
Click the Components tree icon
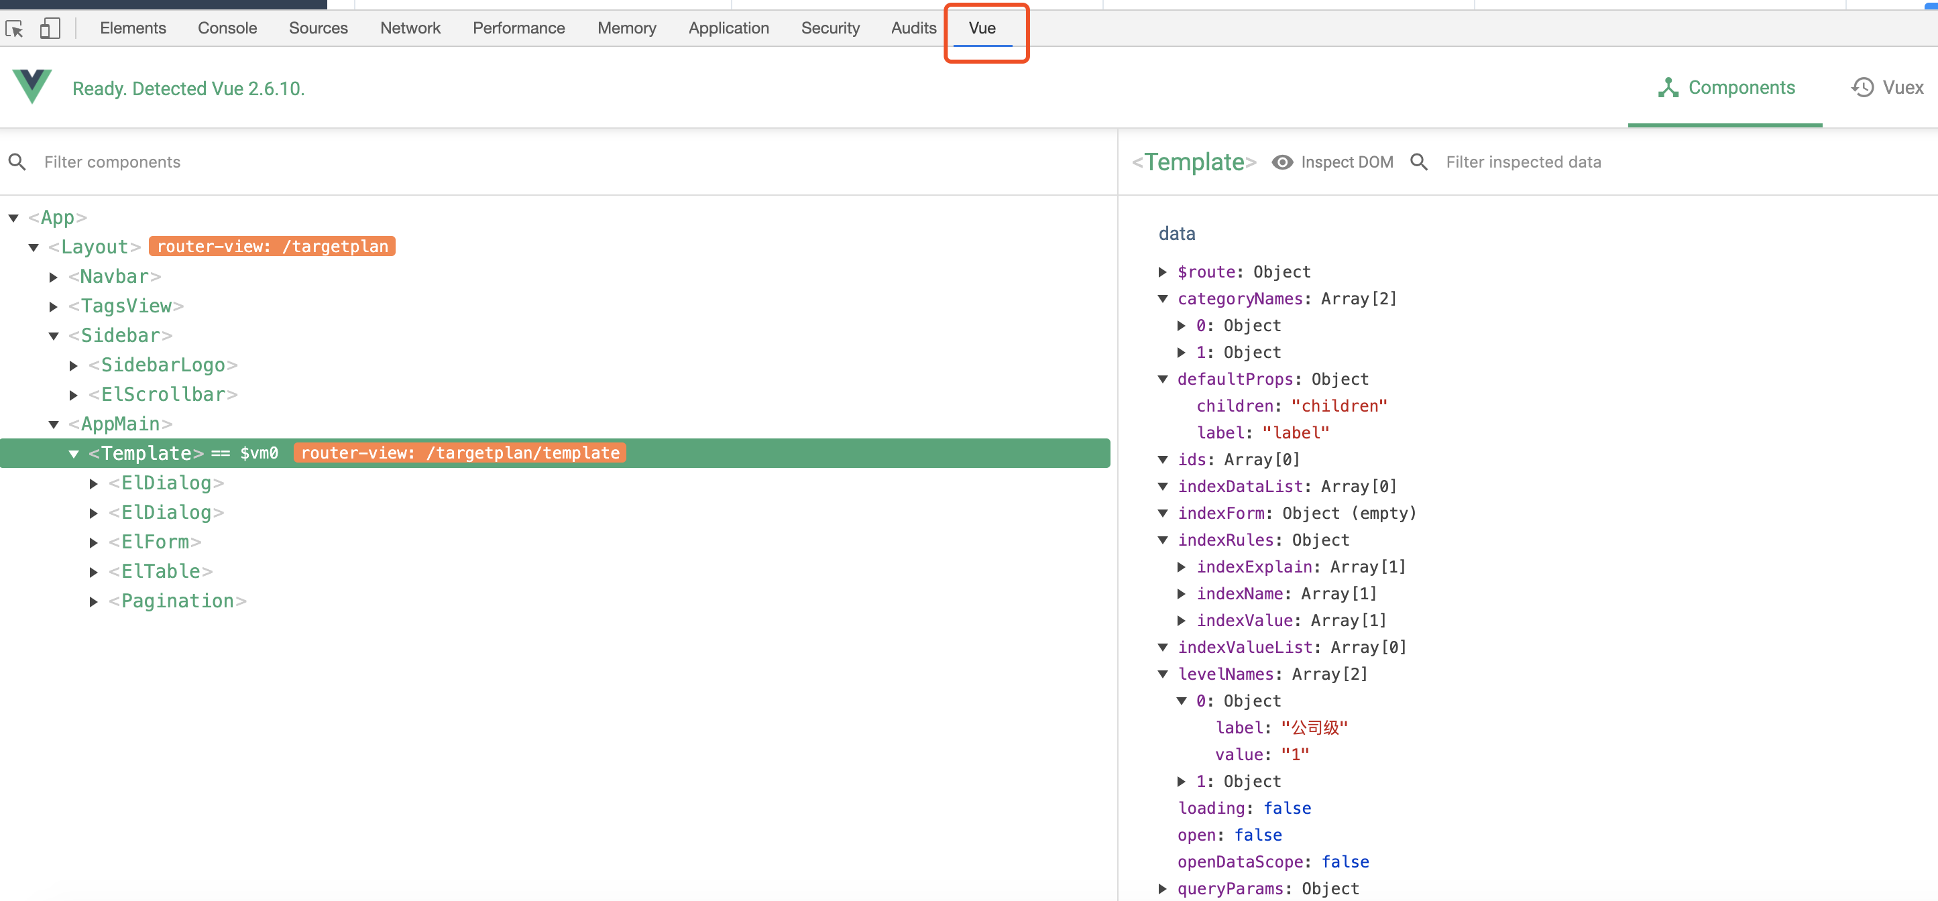[x=1667, y=88]
